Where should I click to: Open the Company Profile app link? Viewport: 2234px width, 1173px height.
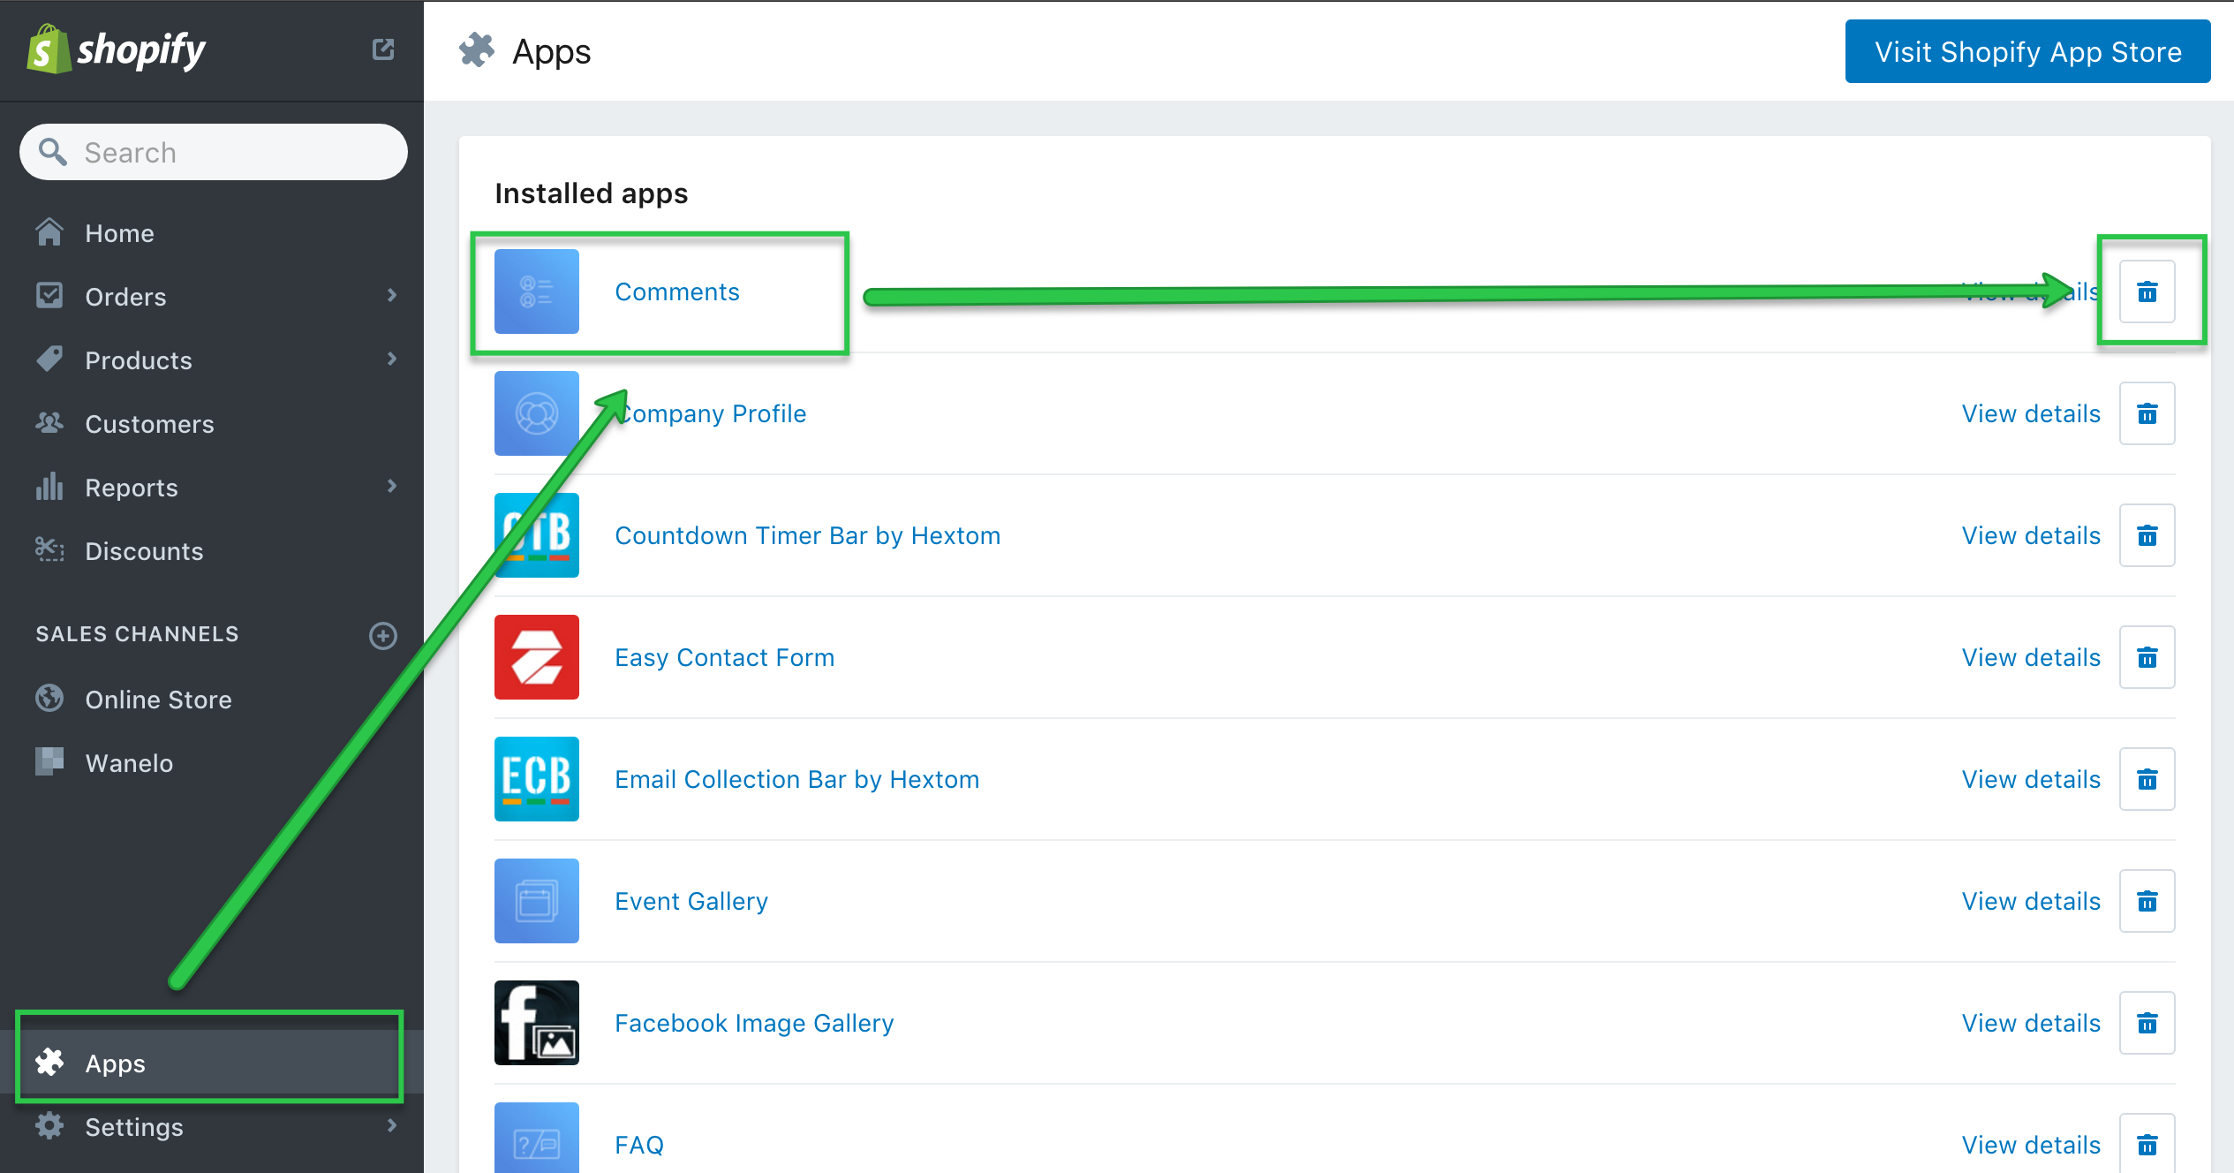[711, 413]
